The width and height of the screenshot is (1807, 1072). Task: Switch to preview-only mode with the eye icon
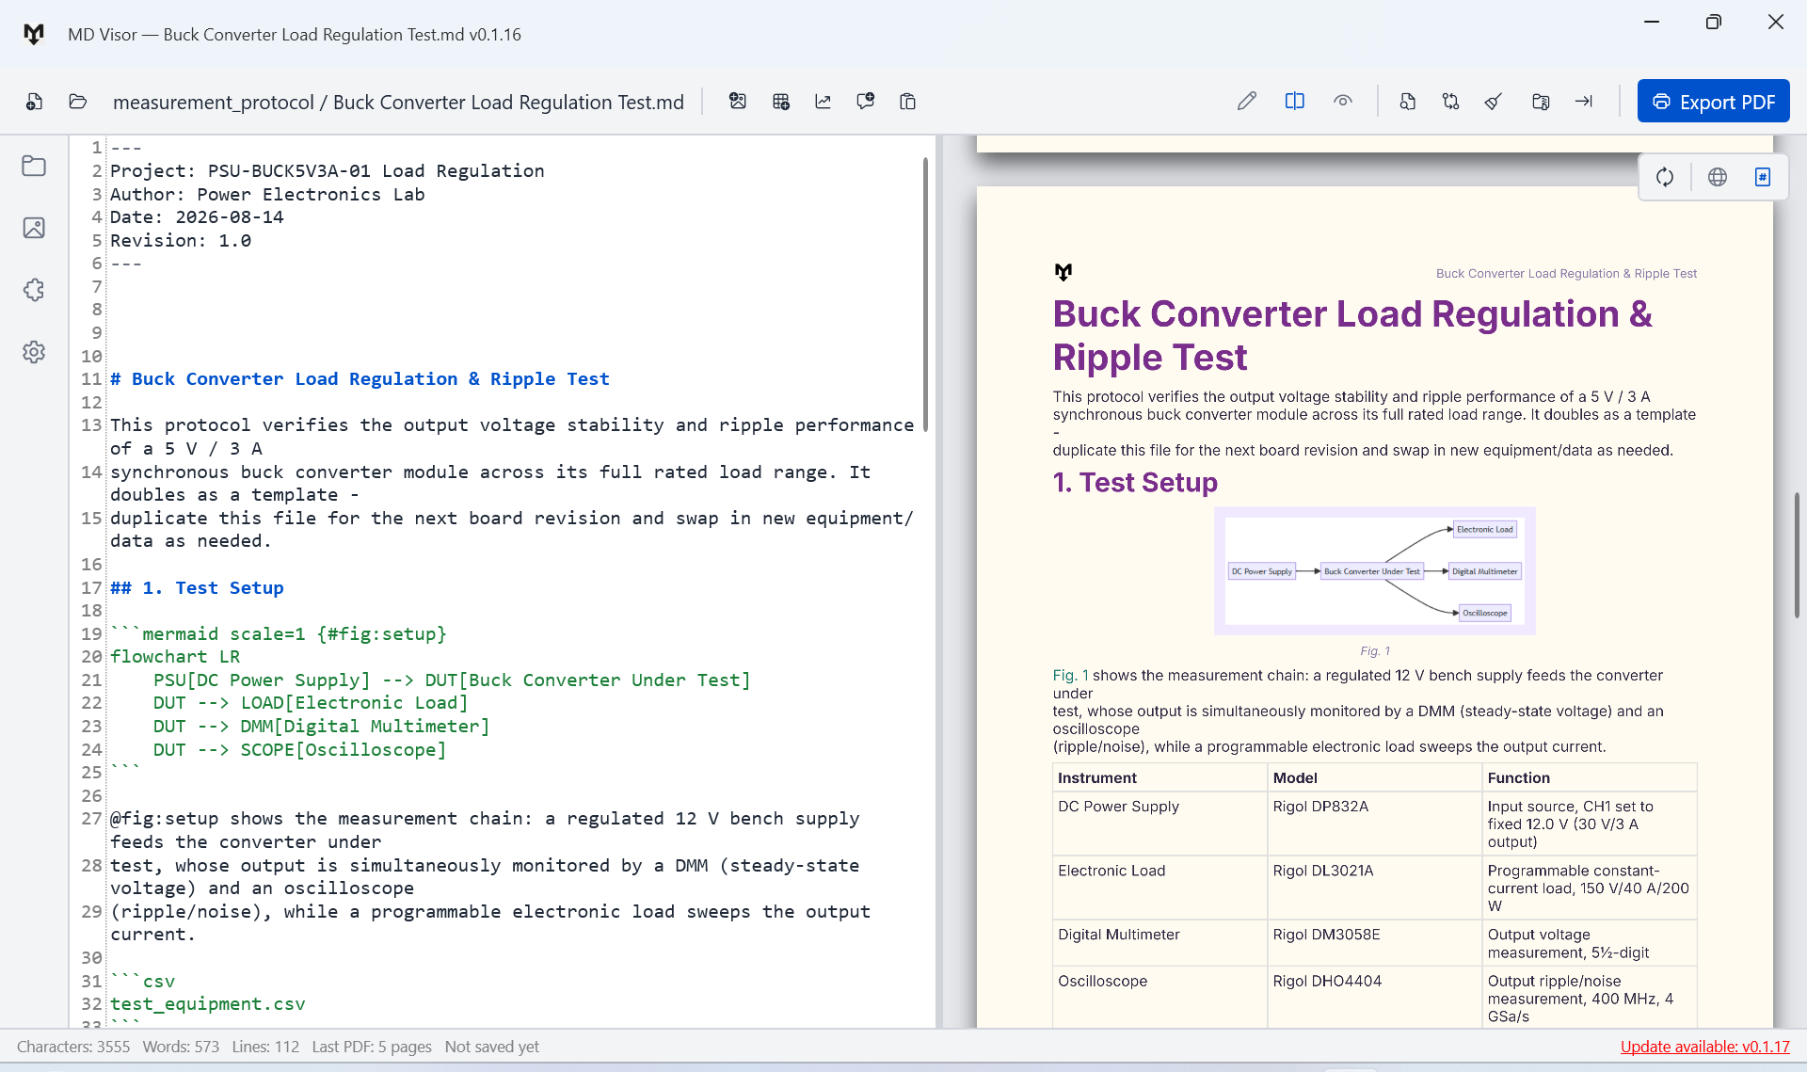[1343, 102]
